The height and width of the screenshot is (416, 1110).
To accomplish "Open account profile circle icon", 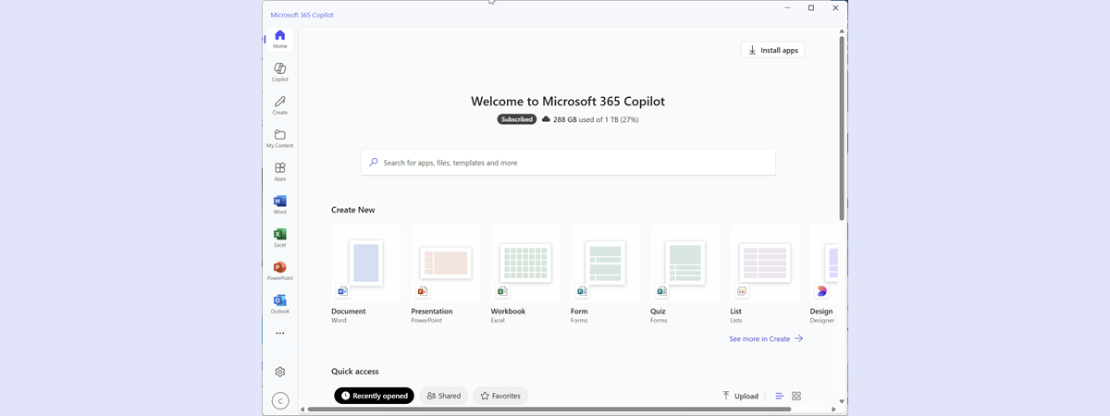I will point(280,400).
